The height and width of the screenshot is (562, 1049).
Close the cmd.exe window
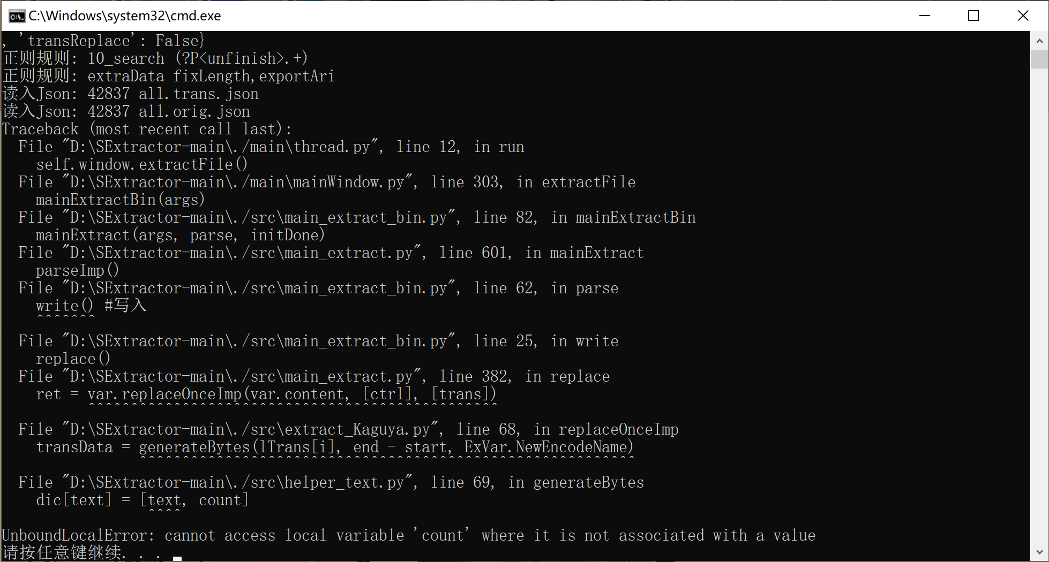(x=1023, y=16)
